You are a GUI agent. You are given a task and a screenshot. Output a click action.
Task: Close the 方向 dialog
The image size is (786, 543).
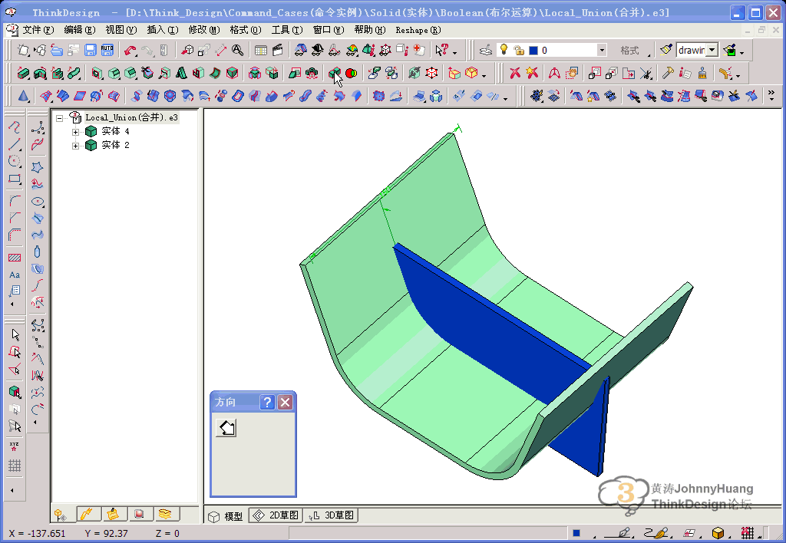click(286, 402)
